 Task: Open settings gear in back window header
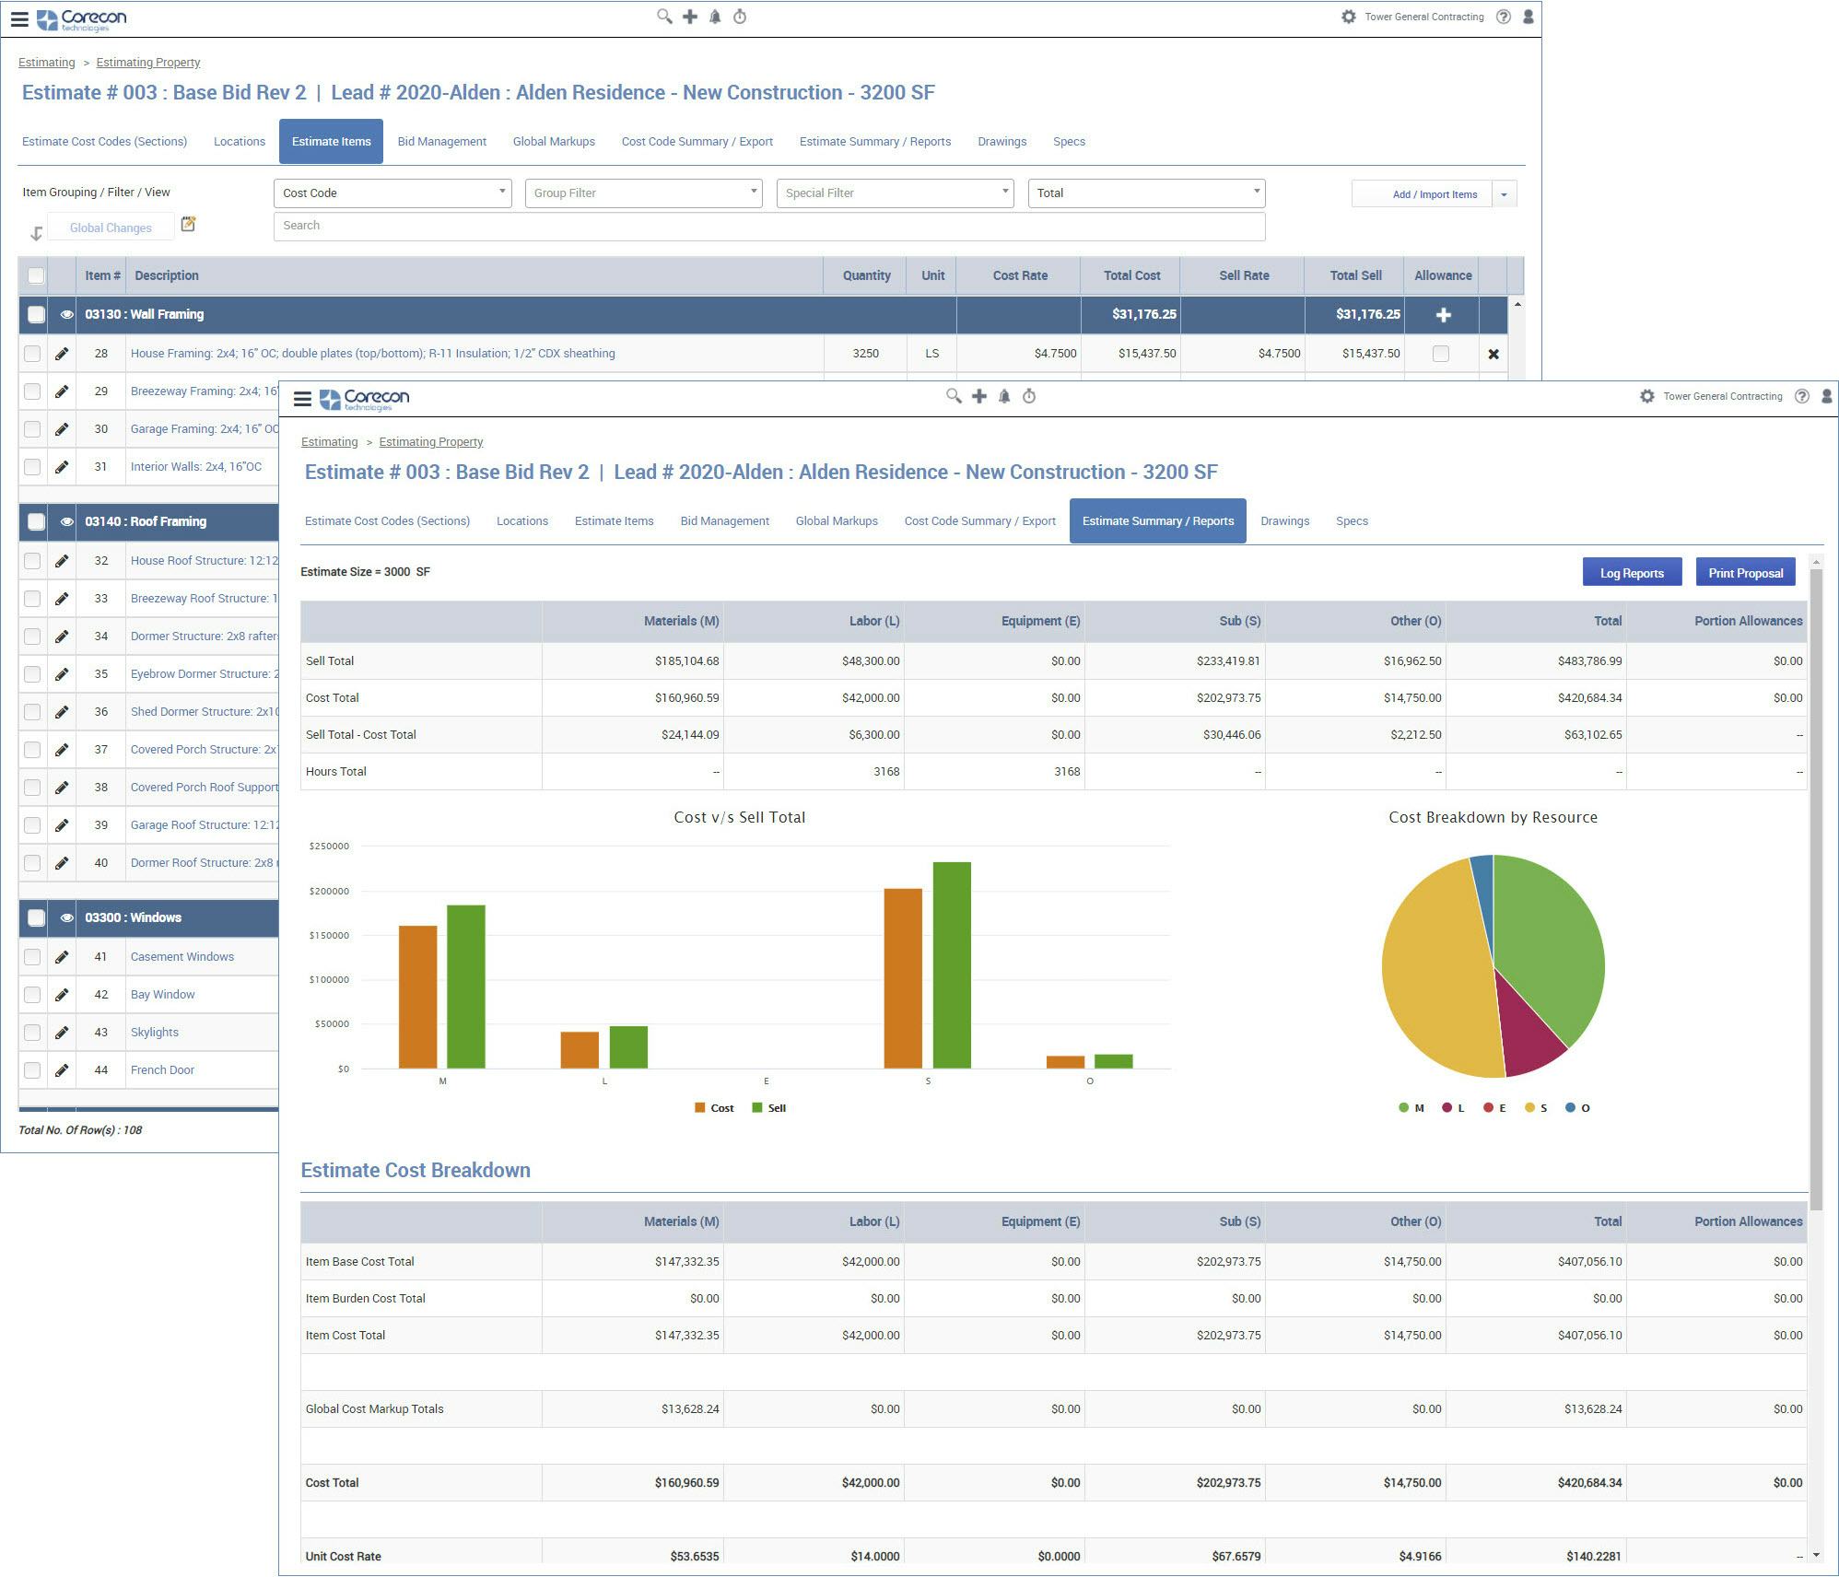pyautogui.click(x=1348, y=17)
